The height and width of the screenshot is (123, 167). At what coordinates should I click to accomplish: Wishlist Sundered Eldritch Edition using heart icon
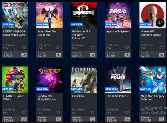coord(58,112)
